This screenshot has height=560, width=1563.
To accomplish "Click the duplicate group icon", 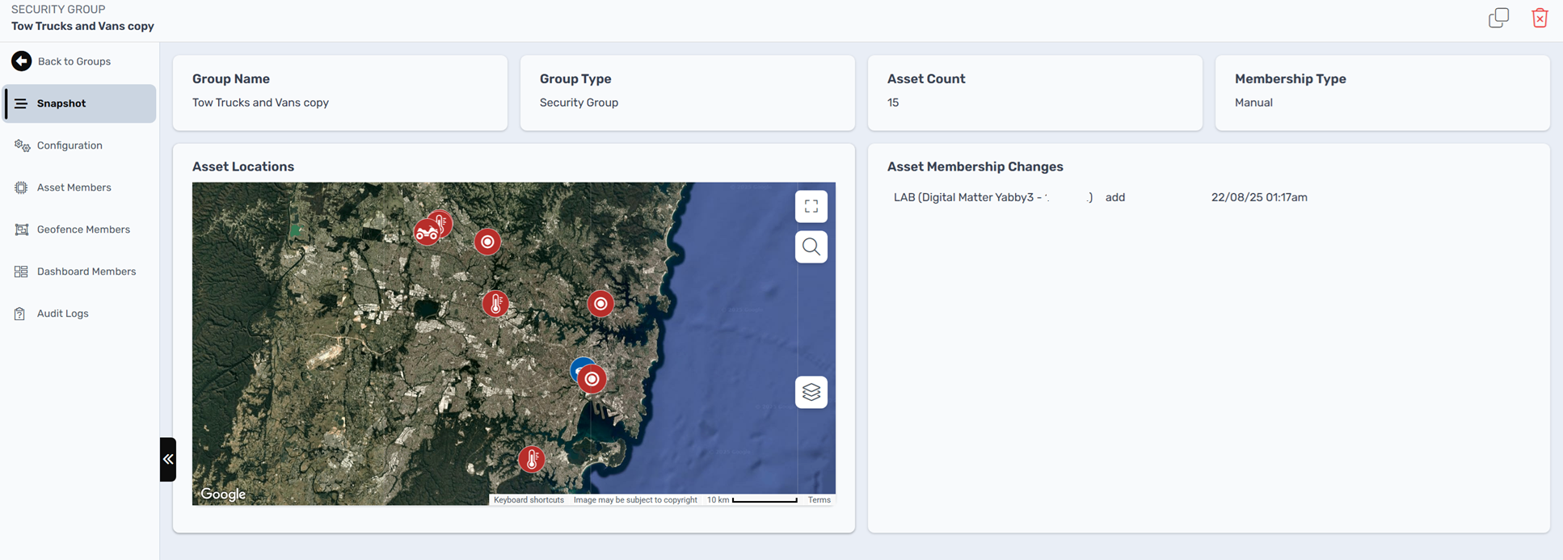I will click(1498, 18).
